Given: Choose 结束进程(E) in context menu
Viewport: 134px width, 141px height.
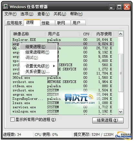Looking at the screenshot, I should [38, 47].
